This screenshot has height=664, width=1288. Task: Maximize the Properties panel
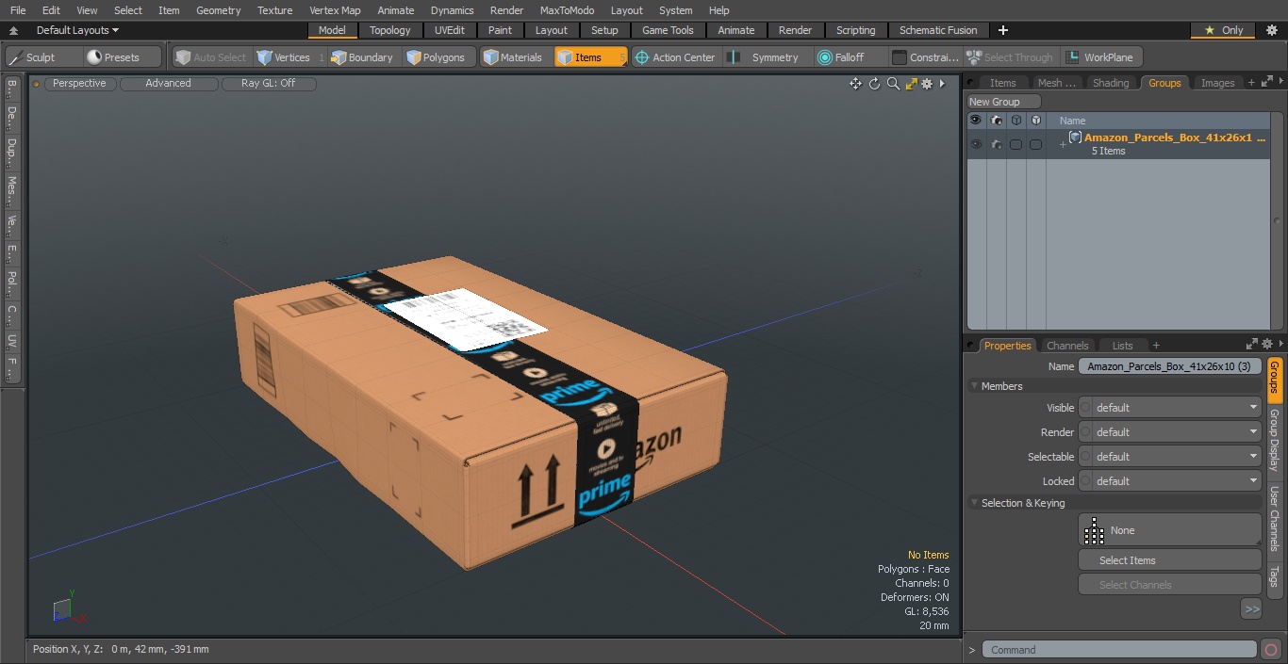1252,345
